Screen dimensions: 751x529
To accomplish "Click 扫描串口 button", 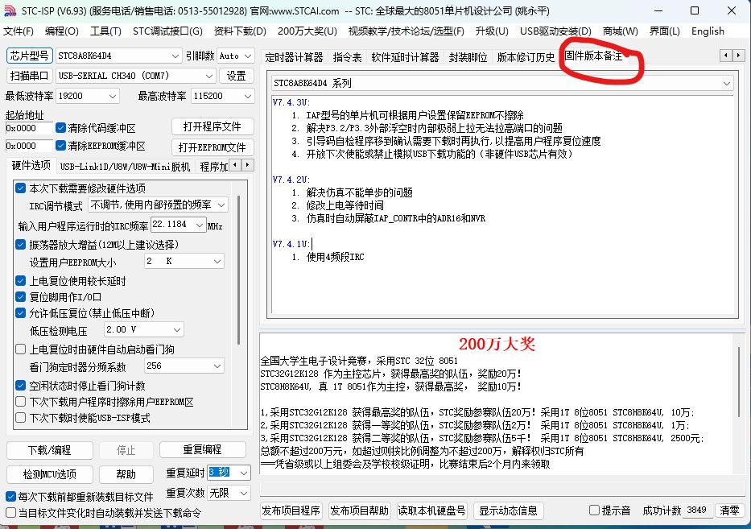I will pyautogui.click(x=29, y=76).
